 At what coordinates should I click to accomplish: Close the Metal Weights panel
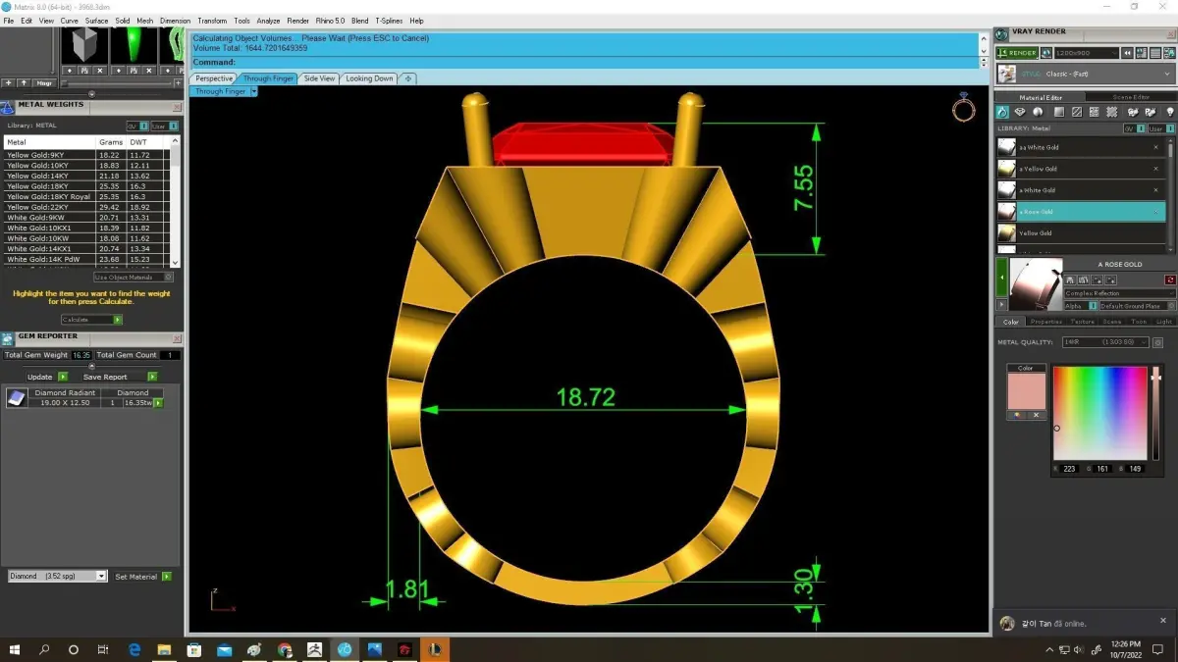click(177, 107)
